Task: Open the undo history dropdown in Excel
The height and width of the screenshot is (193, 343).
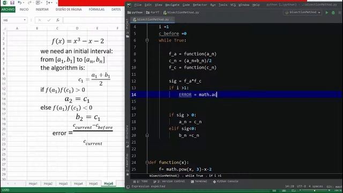Action: coord(24,3)
